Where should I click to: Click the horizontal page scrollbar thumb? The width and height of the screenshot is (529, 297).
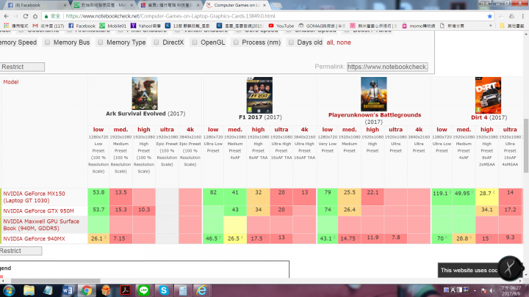[55, 280]
